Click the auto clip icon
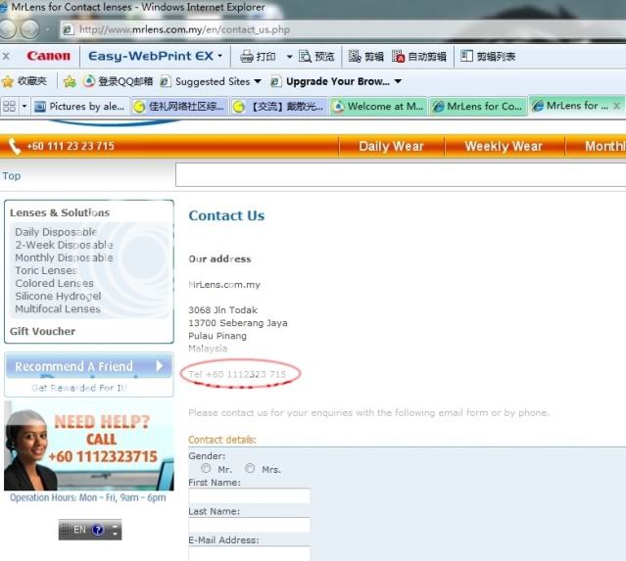Screen dimensions: 626x561 pos(399,57)
